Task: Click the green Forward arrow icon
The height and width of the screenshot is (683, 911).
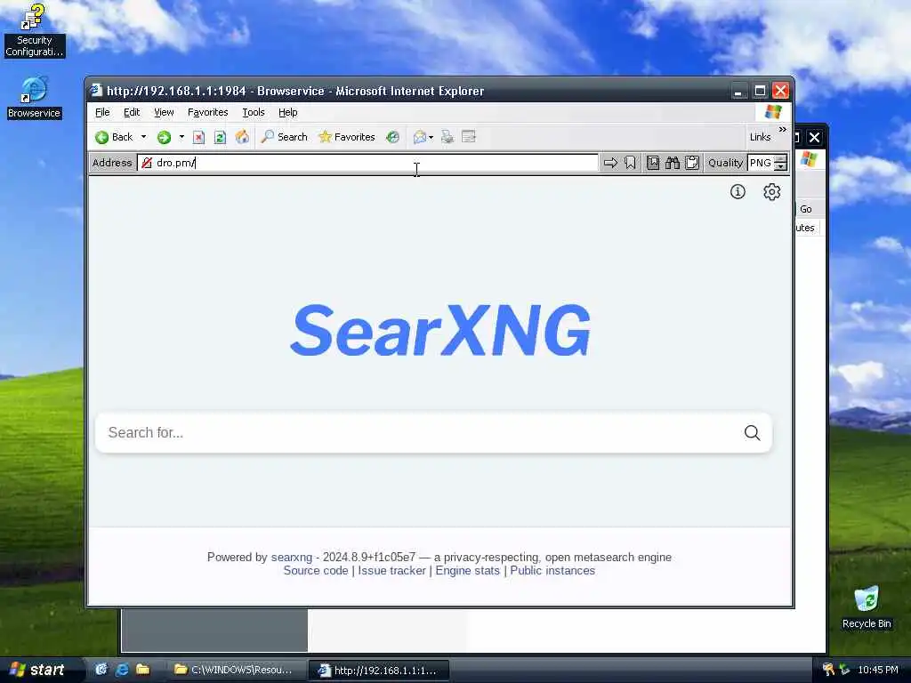Action: (x=165, y=137)
